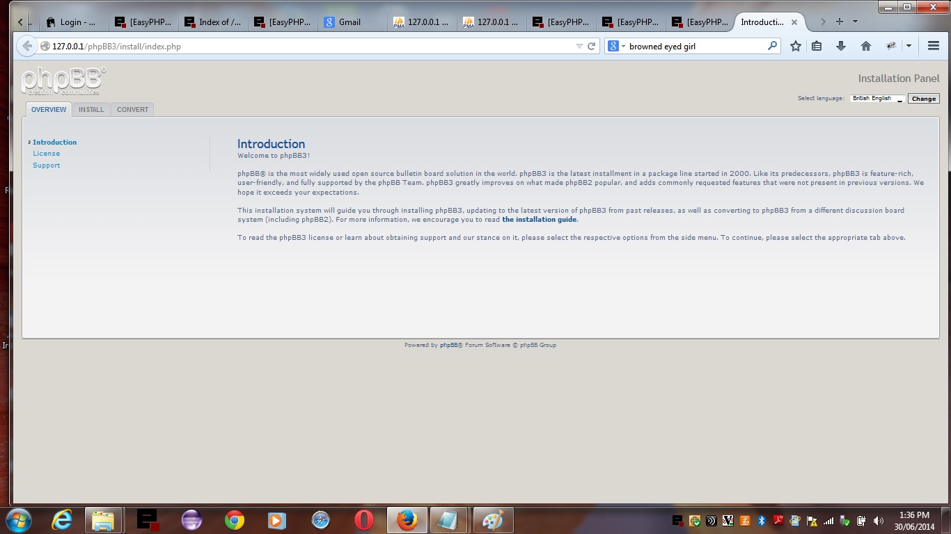Image resolution: width=951 pixels, height=534 pixels.
Task: Click the address bar URL field
Action: click(306, 47)
